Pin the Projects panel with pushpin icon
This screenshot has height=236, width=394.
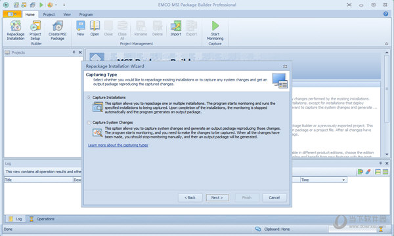coord(74,52)
